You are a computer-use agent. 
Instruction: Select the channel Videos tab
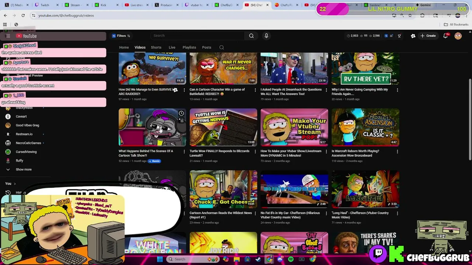click(140, 47)
